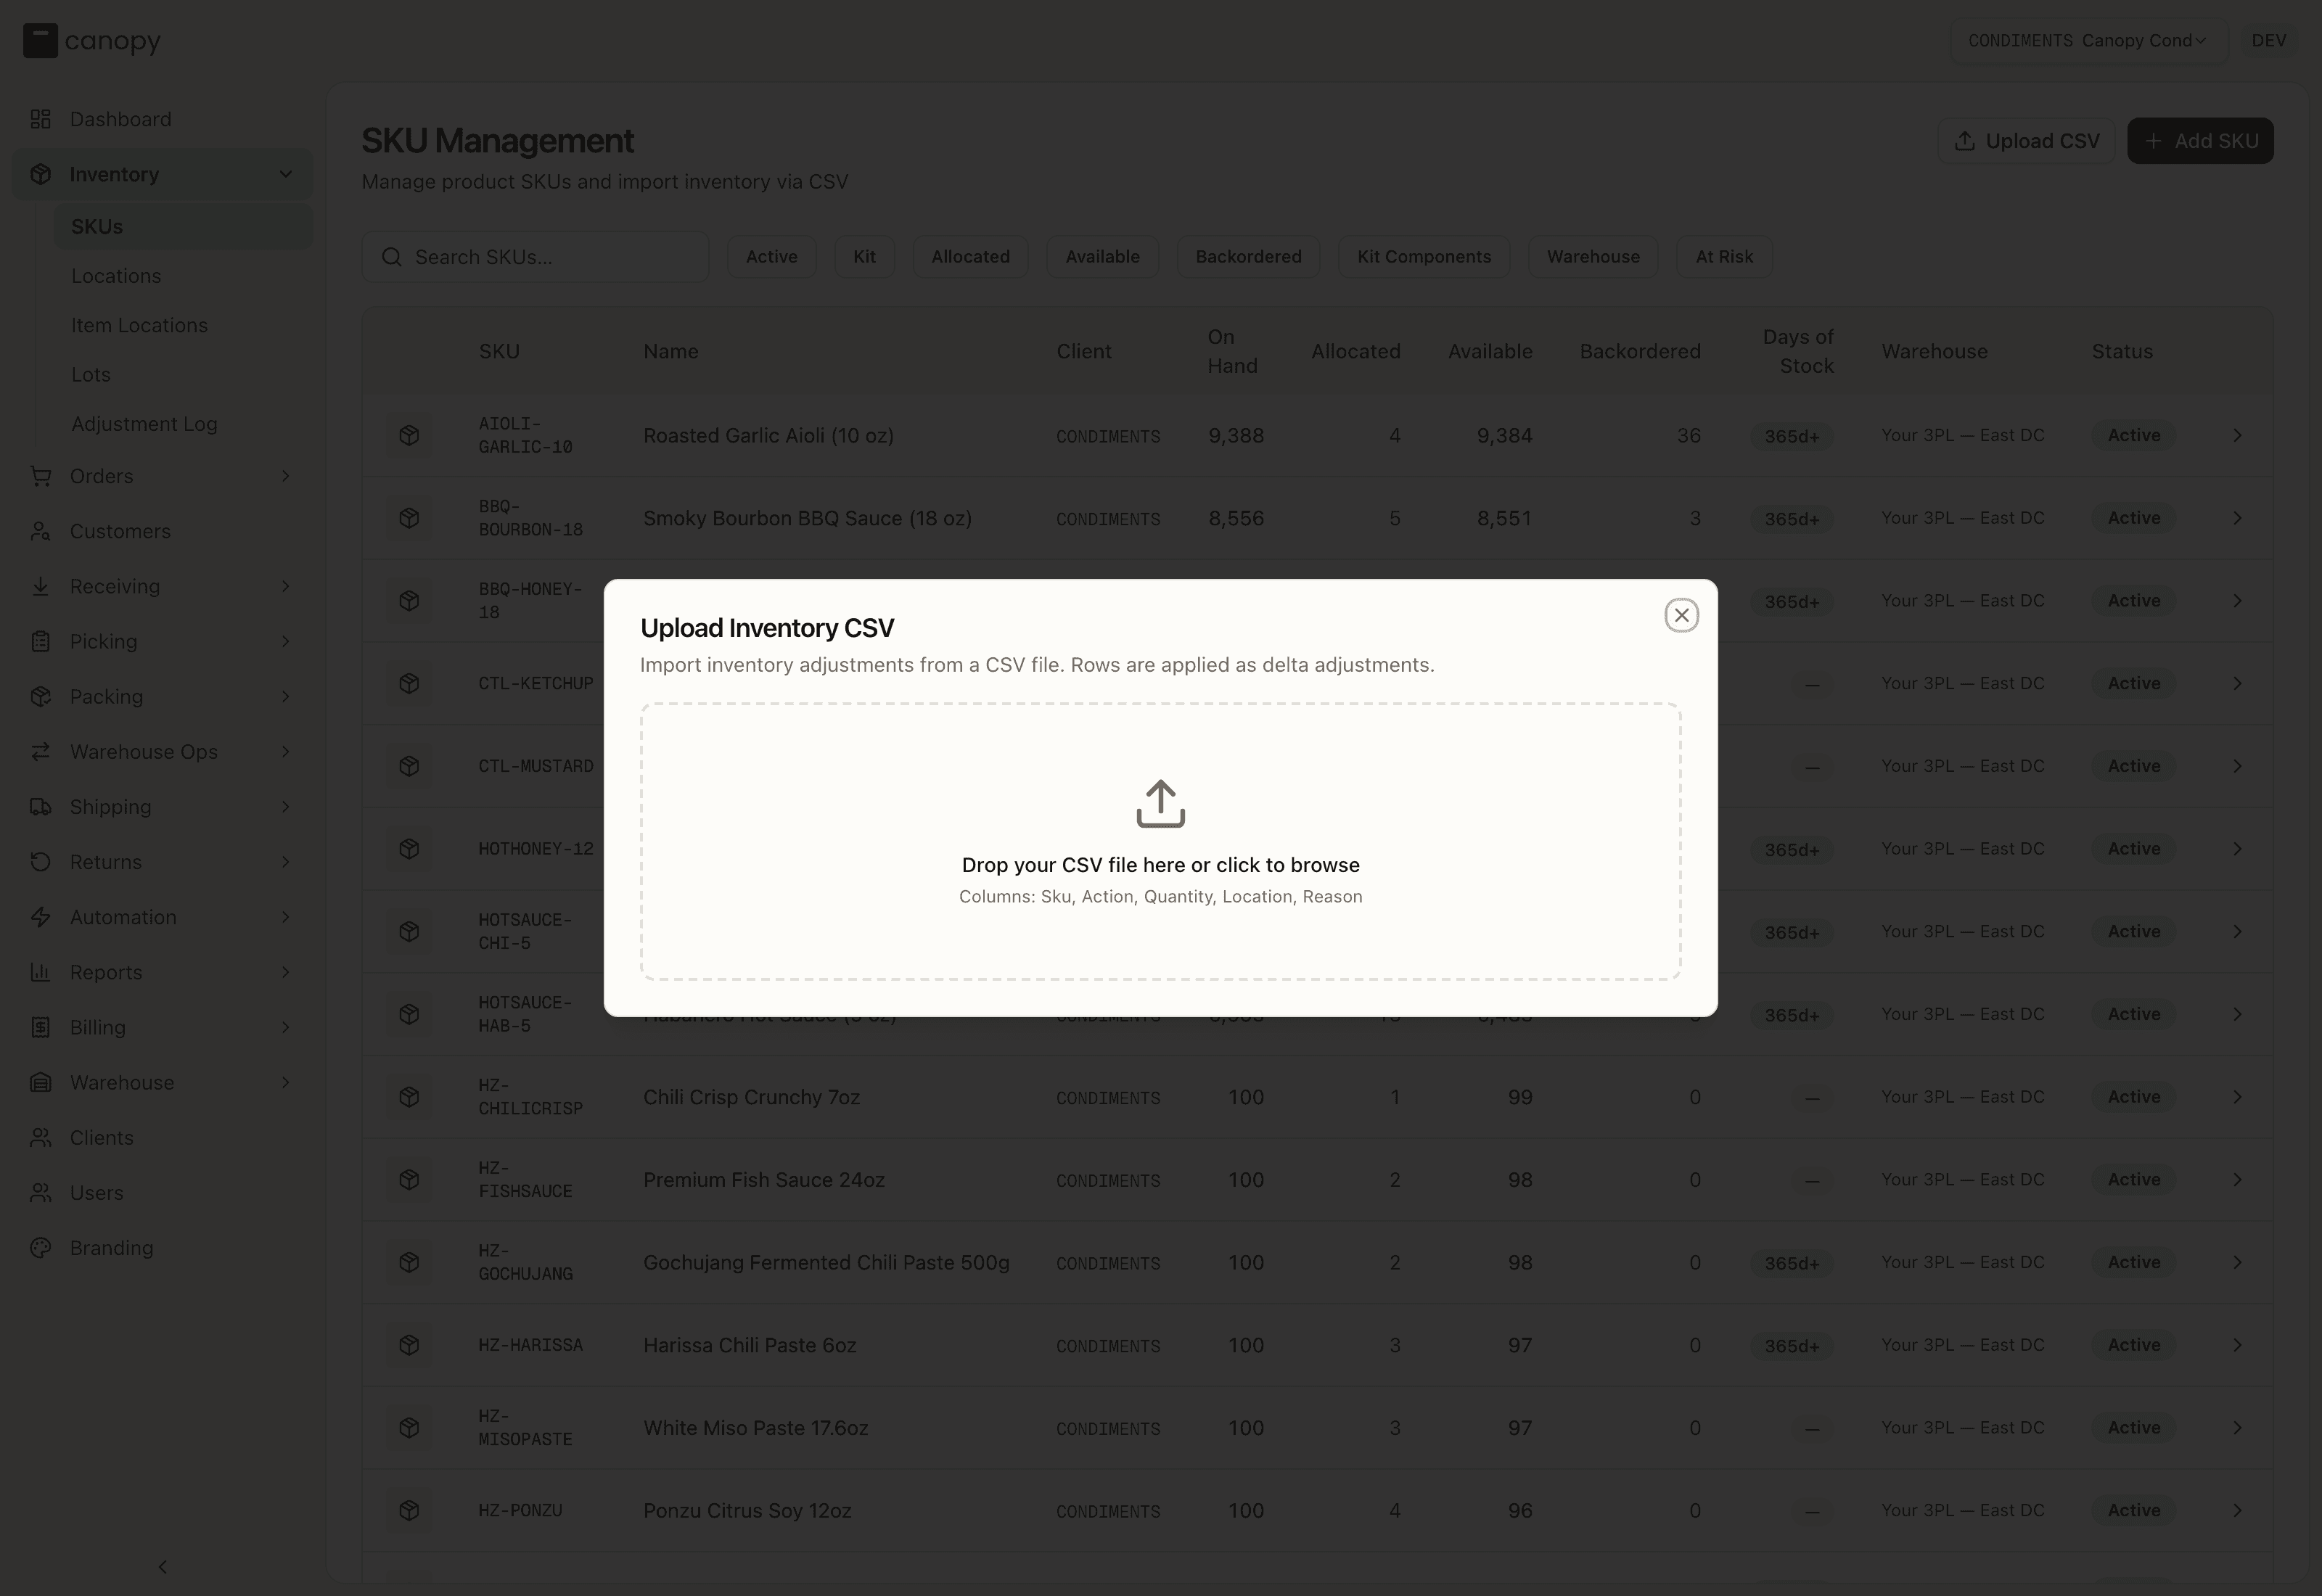Click the Customers person icon

40,531
